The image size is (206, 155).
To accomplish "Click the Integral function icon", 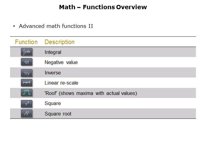I will [x=27, y=52].
